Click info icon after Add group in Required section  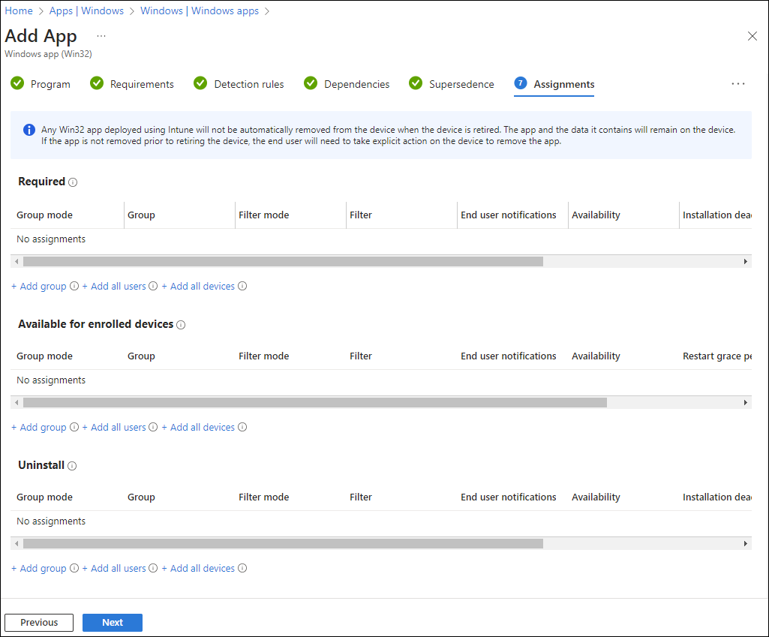pyautogui.click(x=74, y=286)
